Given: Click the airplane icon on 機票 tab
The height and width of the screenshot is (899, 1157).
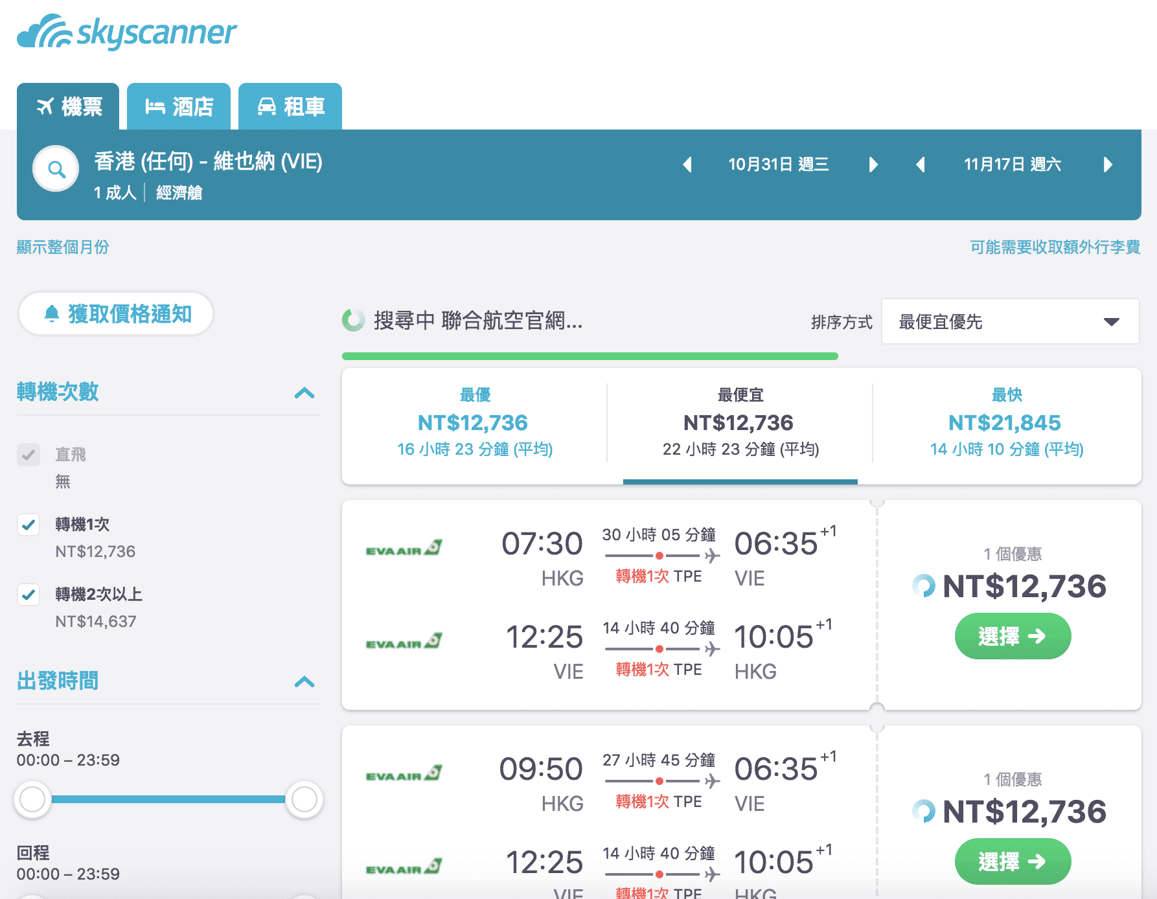Looking at the screenshot, I should [x=45, y=106].
